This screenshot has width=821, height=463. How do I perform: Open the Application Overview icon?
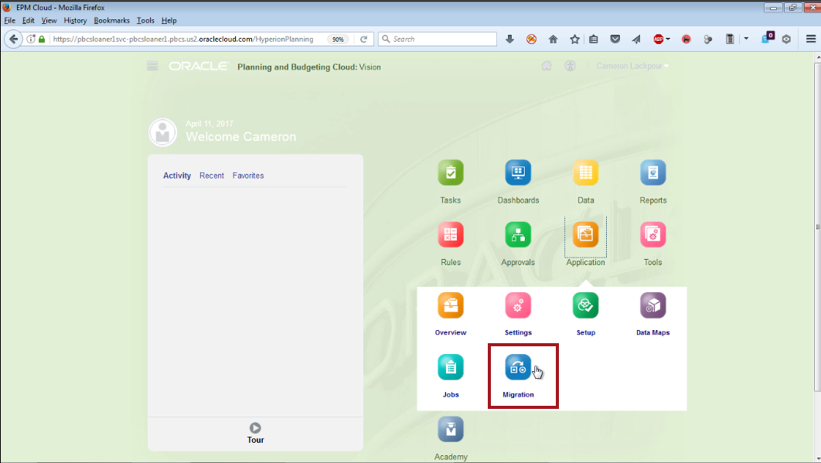click(x=450, y=305)
